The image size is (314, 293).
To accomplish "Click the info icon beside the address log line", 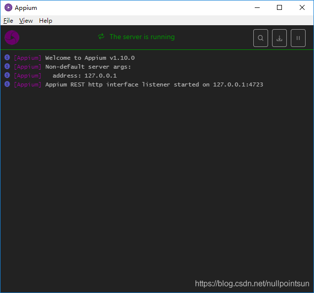I will point(7,75).
